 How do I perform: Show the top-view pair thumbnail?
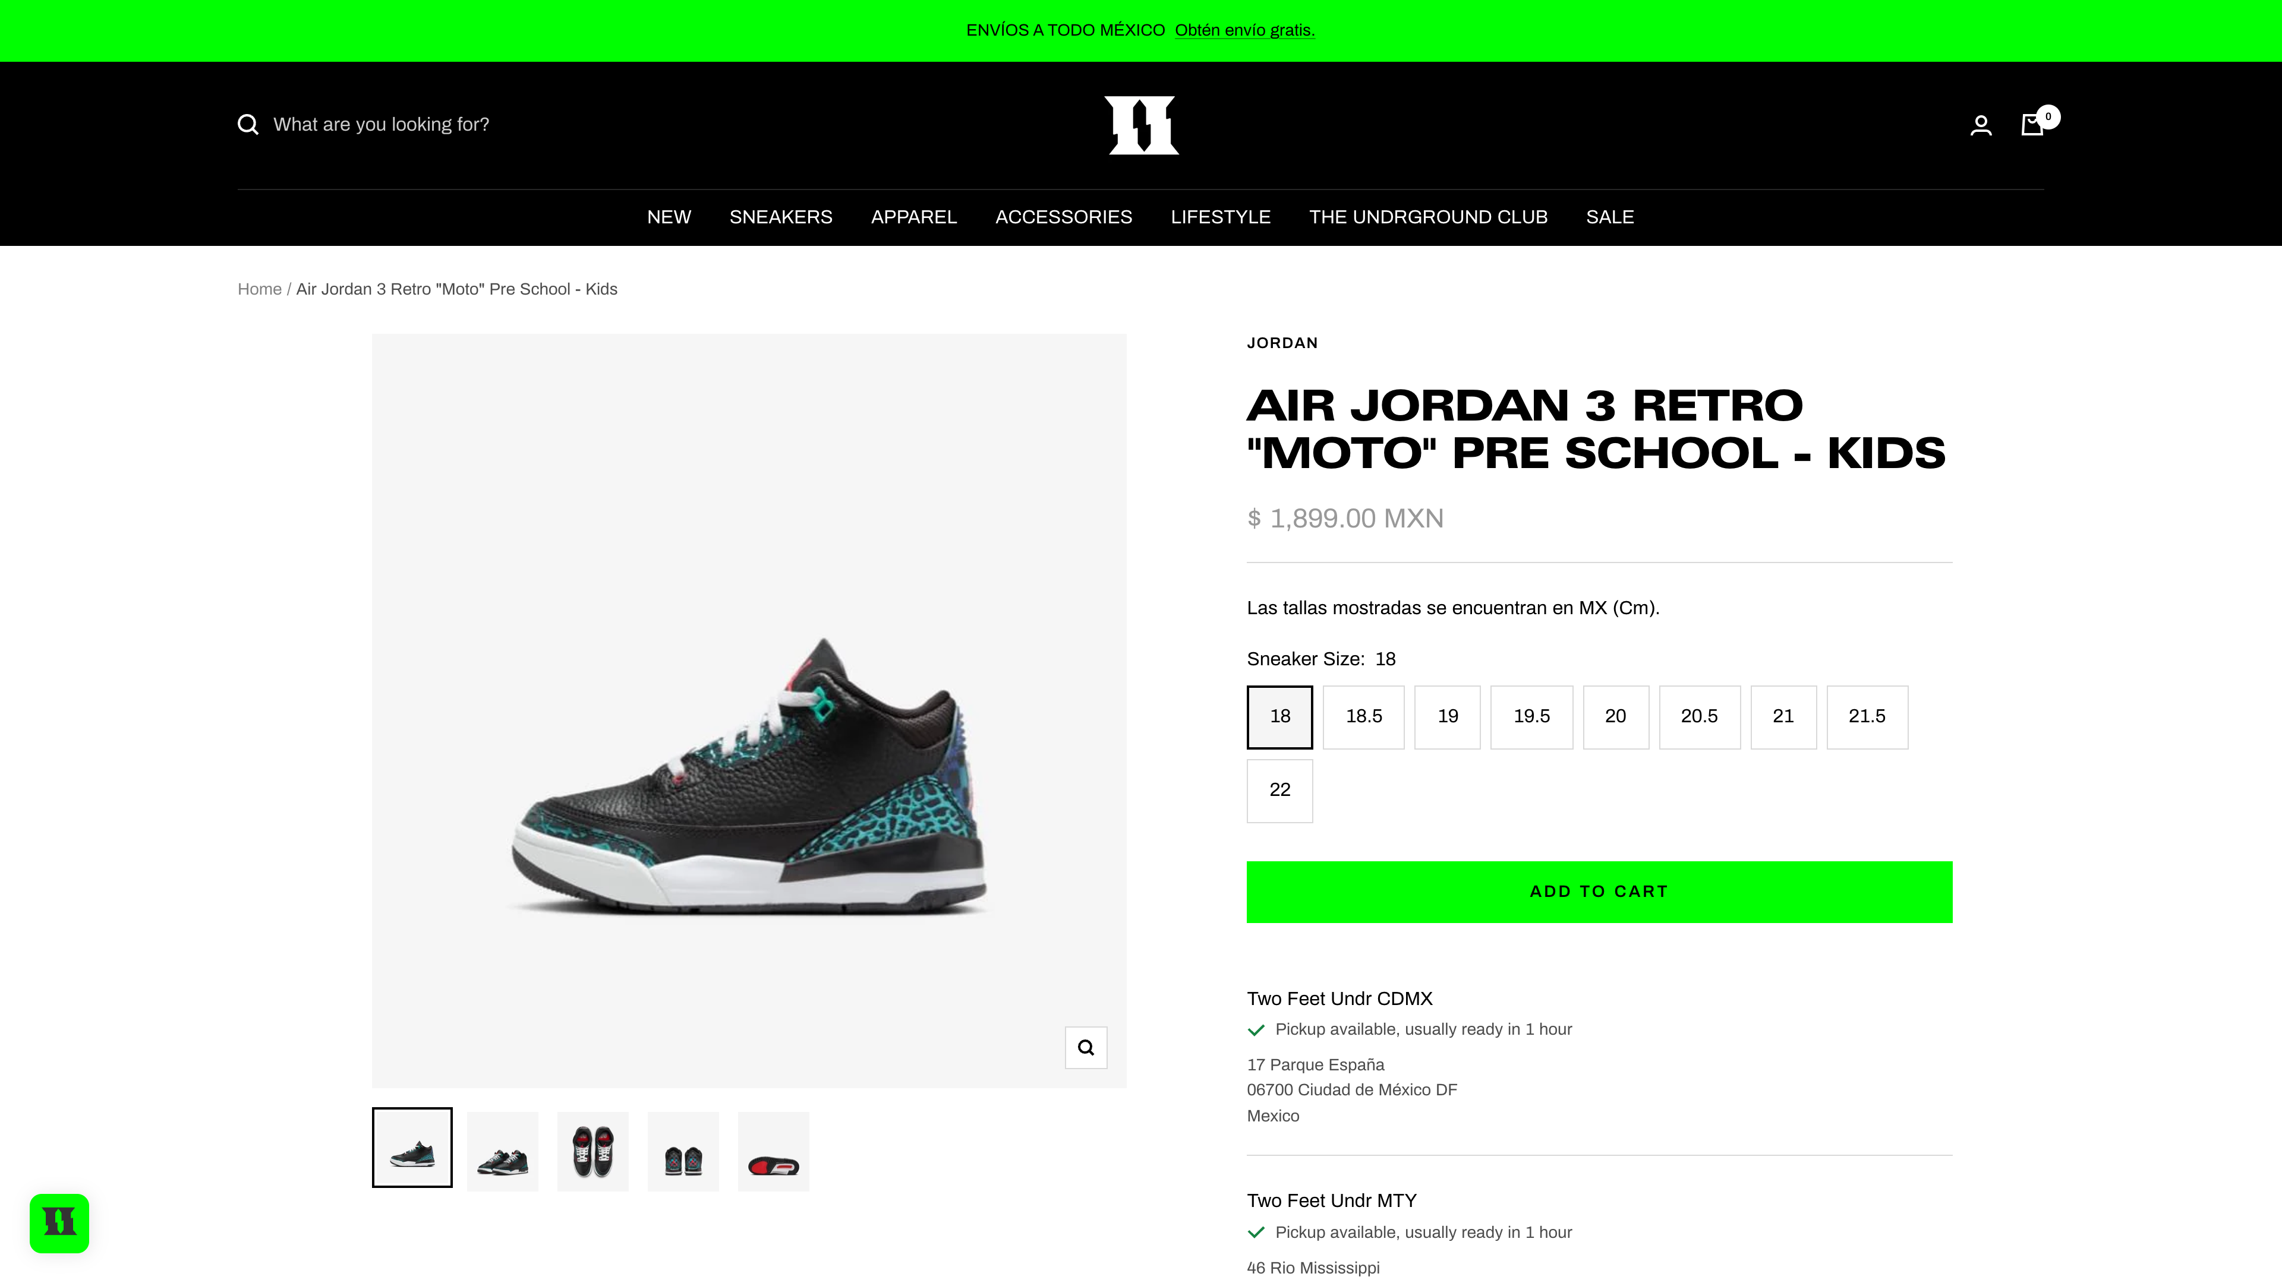click(592, 1151)
